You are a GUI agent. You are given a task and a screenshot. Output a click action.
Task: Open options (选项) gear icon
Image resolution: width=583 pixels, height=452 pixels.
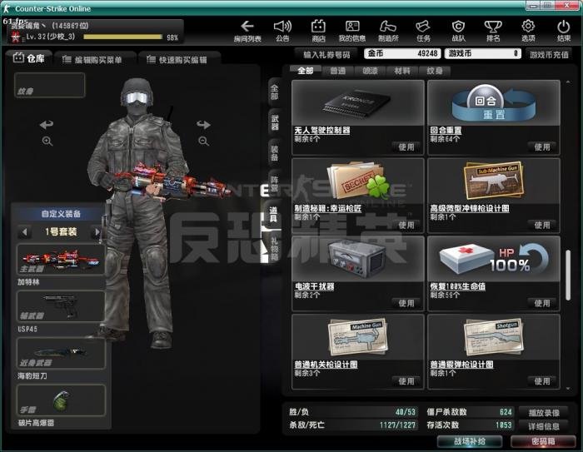pos(528,31)
